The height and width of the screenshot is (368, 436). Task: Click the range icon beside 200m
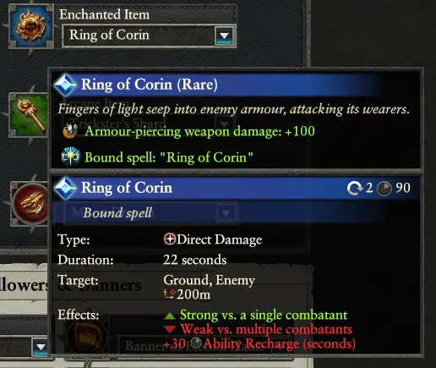point(170,294)
